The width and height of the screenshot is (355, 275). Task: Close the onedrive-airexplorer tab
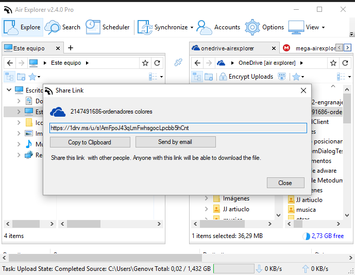274,48
